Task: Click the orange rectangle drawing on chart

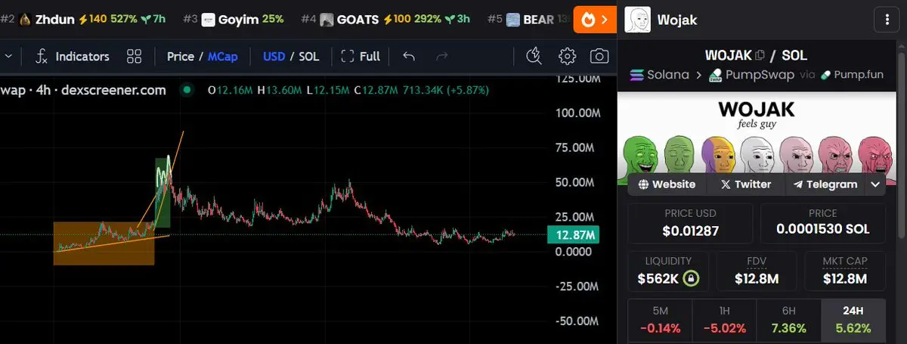Action: [104, 243]
